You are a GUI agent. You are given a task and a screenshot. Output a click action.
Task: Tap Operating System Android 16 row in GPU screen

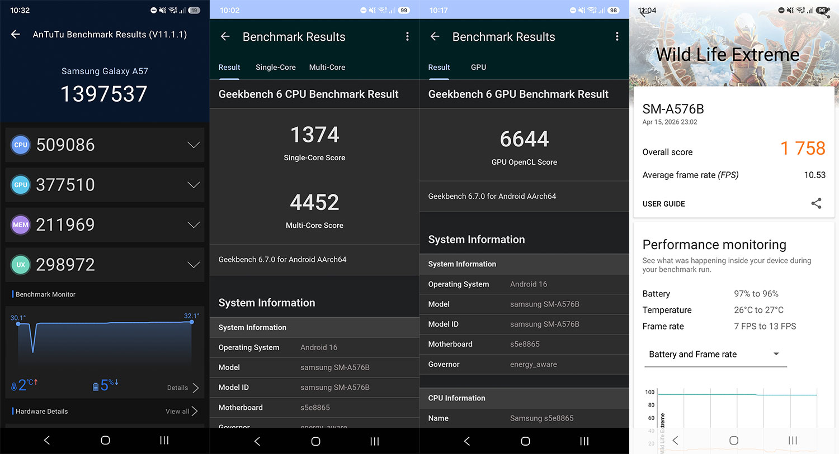pos(524,284)
